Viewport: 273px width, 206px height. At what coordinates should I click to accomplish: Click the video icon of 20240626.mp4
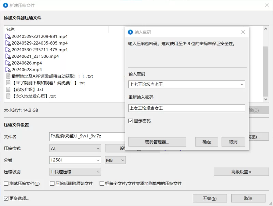(8, 63)
